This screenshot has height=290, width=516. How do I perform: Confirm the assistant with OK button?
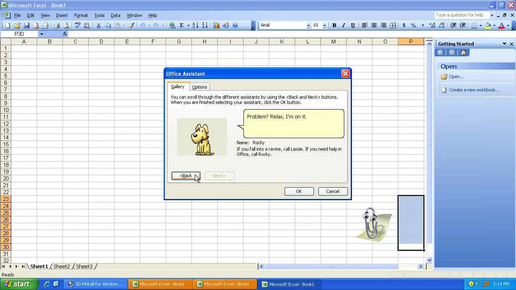click(x=299, y=191)
